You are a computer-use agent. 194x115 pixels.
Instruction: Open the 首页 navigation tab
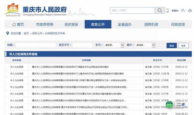[18, 24]
